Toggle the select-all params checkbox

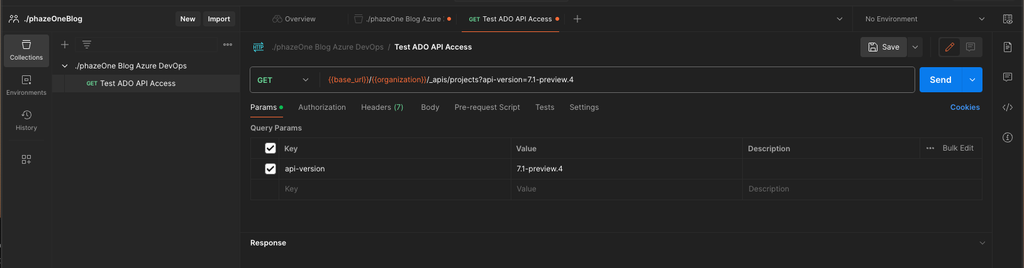[x=270, y=148]
